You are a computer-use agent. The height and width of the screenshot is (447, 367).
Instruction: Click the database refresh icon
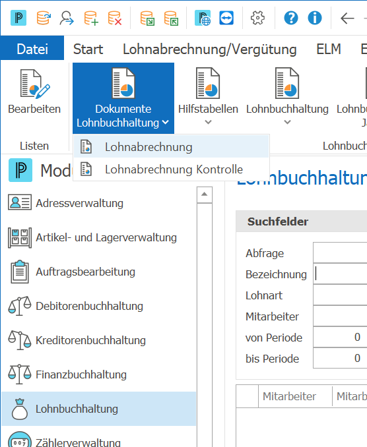[44, 18]
